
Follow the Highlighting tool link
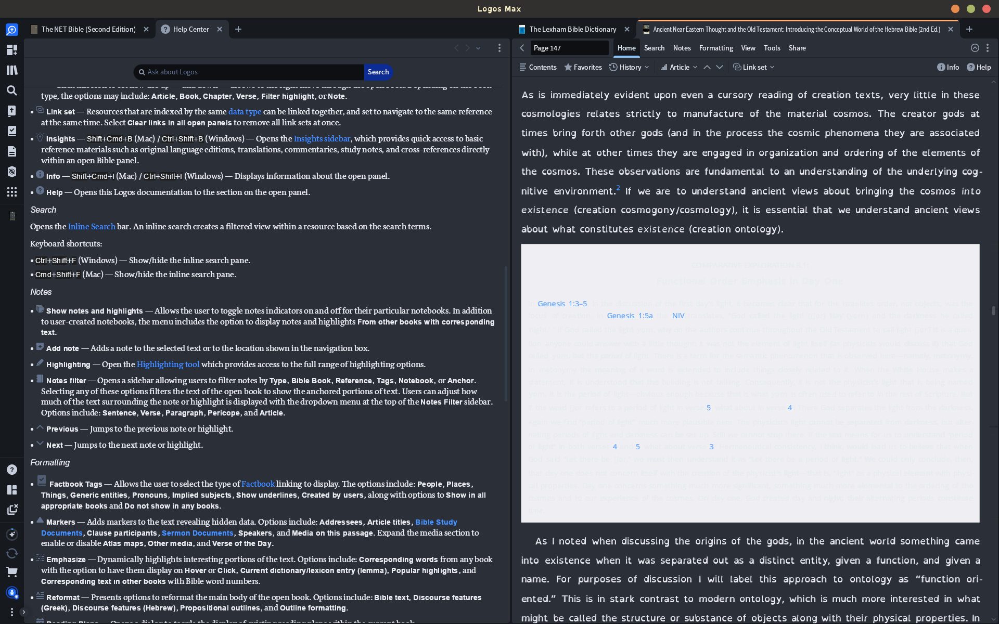click(x=168, y=364)
